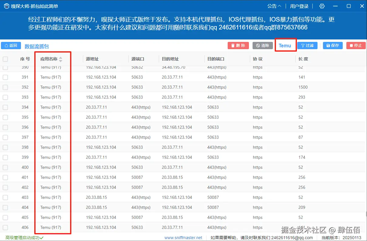Check the checkbox for row 399
Viewport: 367px width, 241px height.
coord(5,157)
